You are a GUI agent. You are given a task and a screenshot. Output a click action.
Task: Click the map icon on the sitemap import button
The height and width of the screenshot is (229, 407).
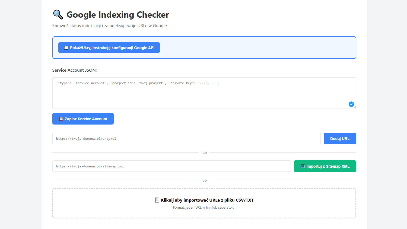(303, 166)
